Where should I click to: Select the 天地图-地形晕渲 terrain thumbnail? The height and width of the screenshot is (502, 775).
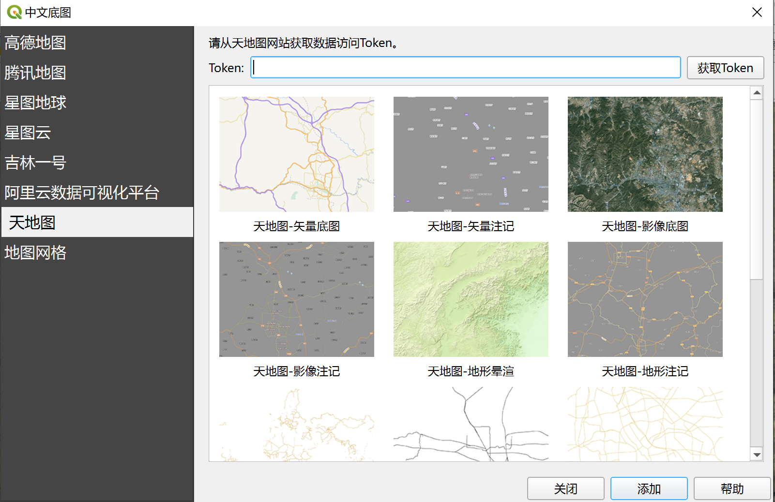(x=471, y=299)
